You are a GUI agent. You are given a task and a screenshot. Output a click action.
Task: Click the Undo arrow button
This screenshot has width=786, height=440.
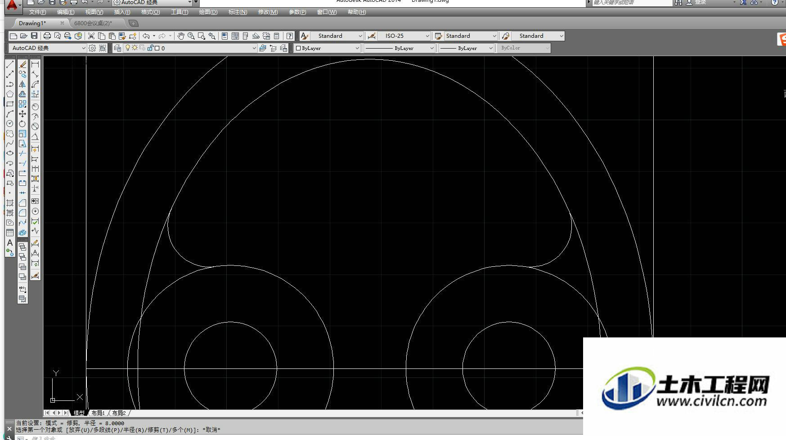coord(146,36)
